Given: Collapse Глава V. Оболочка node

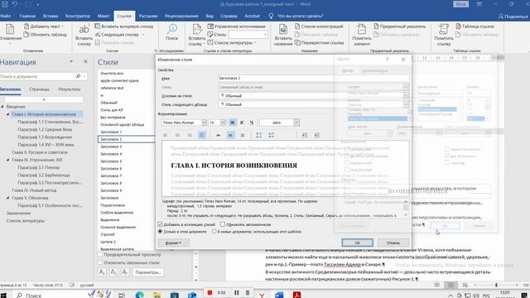Looking at the screenshot, I should point(7,198).
